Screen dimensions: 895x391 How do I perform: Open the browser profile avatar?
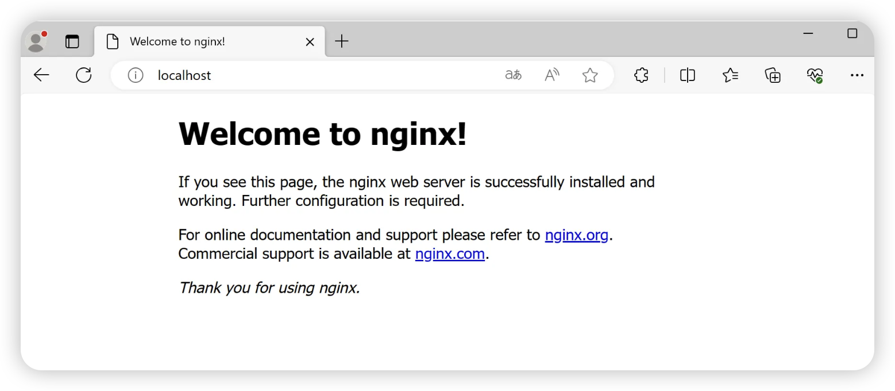click(x=37, y=41)
